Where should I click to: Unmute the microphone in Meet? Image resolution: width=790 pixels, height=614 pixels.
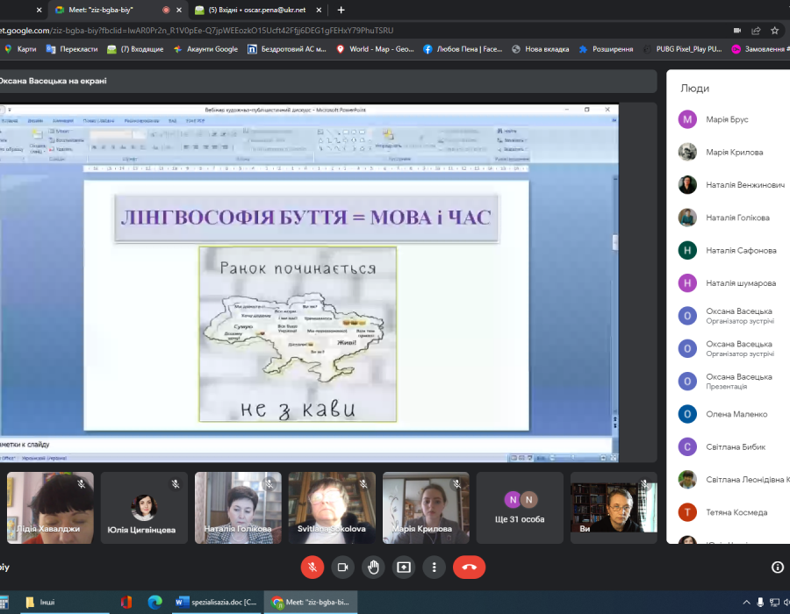pos(312,567)
